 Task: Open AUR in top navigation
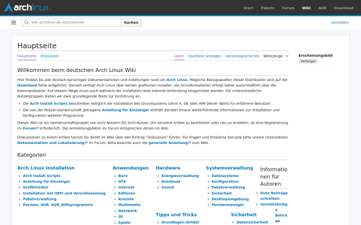pyautogui.click(x=322, y=8)
